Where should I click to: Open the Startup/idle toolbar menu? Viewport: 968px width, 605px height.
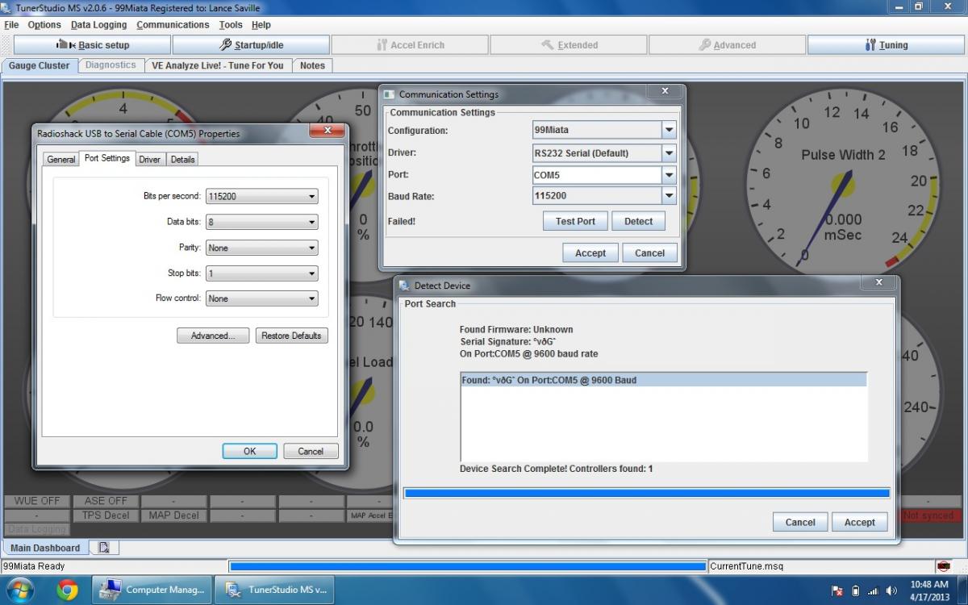251,45
